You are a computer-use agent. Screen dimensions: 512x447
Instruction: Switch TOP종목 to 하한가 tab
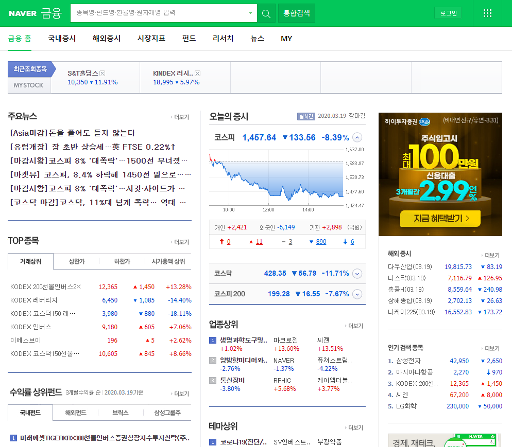[122, 261]
